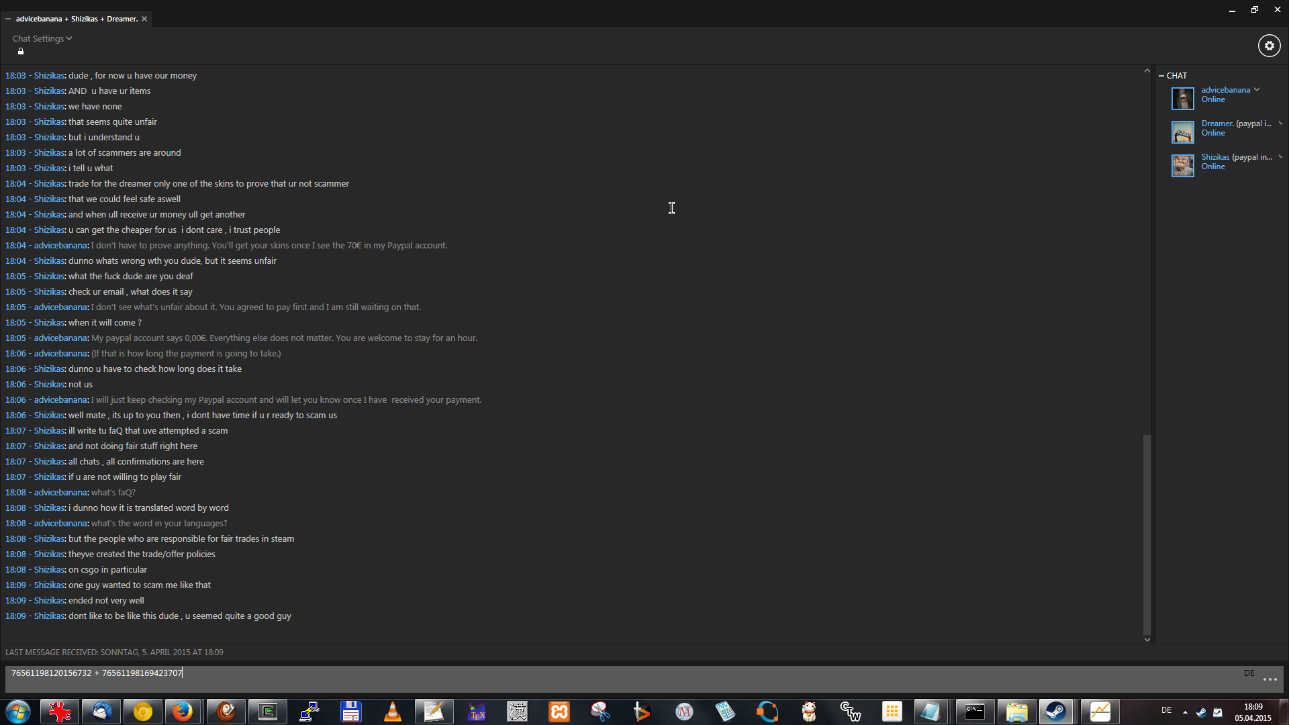This screenshot has height=725, width=1289.
Task: Click advicebanana's avatar in chat list
Action: (x=1182, y=98)
